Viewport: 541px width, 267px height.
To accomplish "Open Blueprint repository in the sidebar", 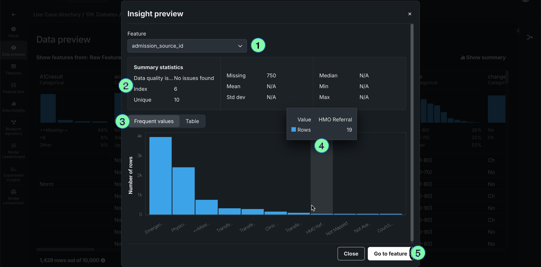I will pos(13,127).
